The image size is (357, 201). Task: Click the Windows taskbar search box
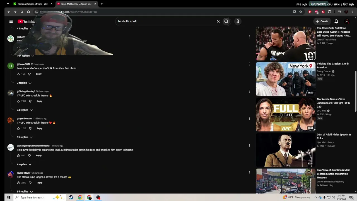(39, 197)
